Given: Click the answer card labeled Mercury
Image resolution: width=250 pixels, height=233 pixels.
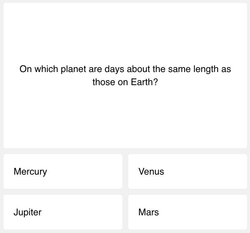Looking at the screenshot, I should 63,171.
